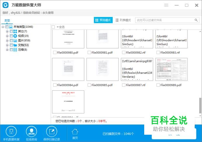Minimize the application window

tap(177, 5)
